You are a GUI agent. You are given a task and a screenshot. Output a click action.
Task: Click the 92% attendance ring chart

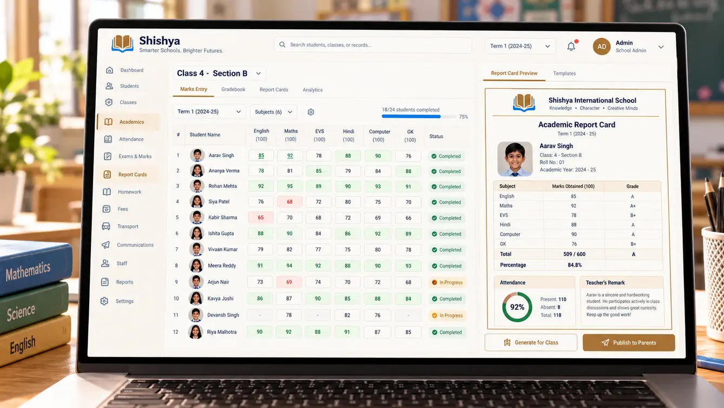click(x=517, y=307)
